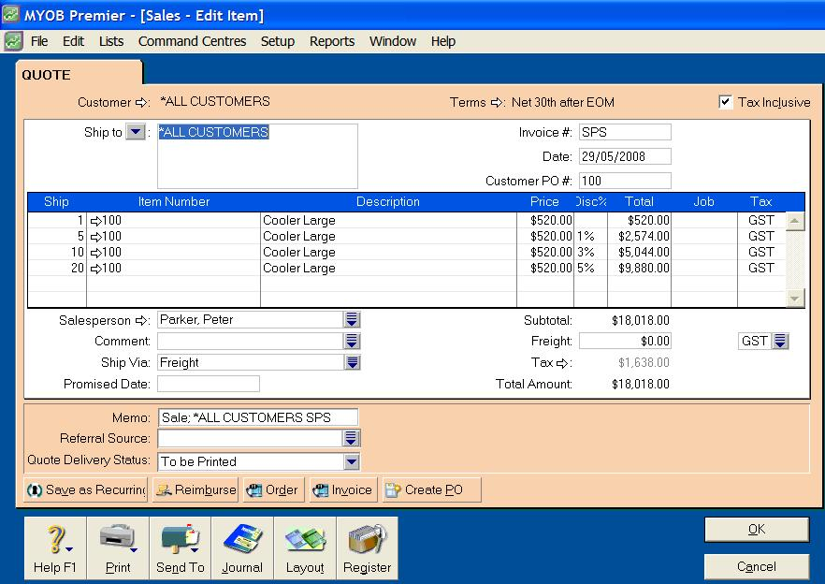Open the Salesperson list selector
825x584 pixels.
[352, 319]
